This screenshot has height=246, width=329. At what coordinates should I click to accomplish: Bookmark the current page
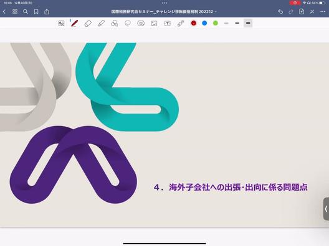click(x=36, y=12)
